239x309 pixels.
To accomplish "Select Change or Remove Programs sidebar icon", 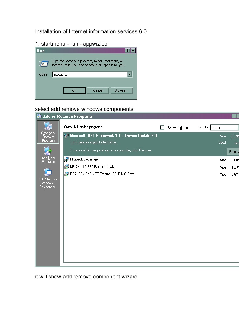I will click(48, 132).
